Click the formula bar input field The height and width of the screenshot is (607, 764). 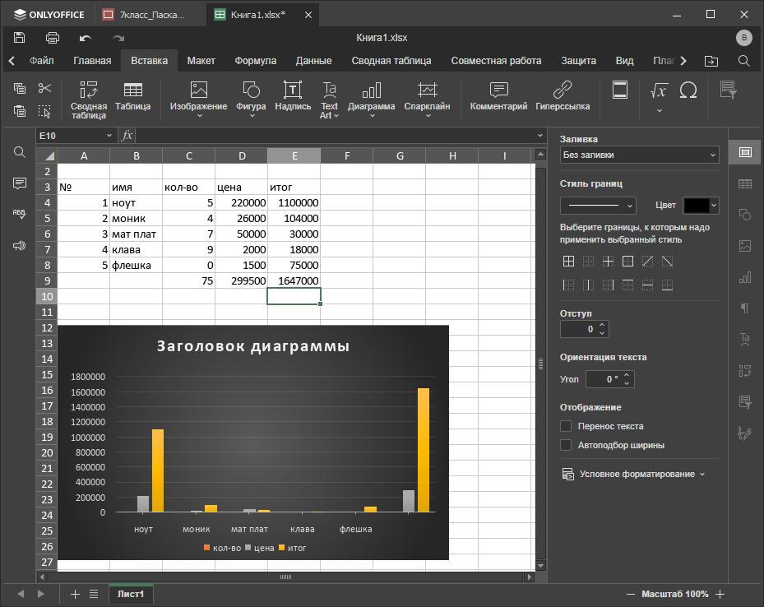coord(329,136)
